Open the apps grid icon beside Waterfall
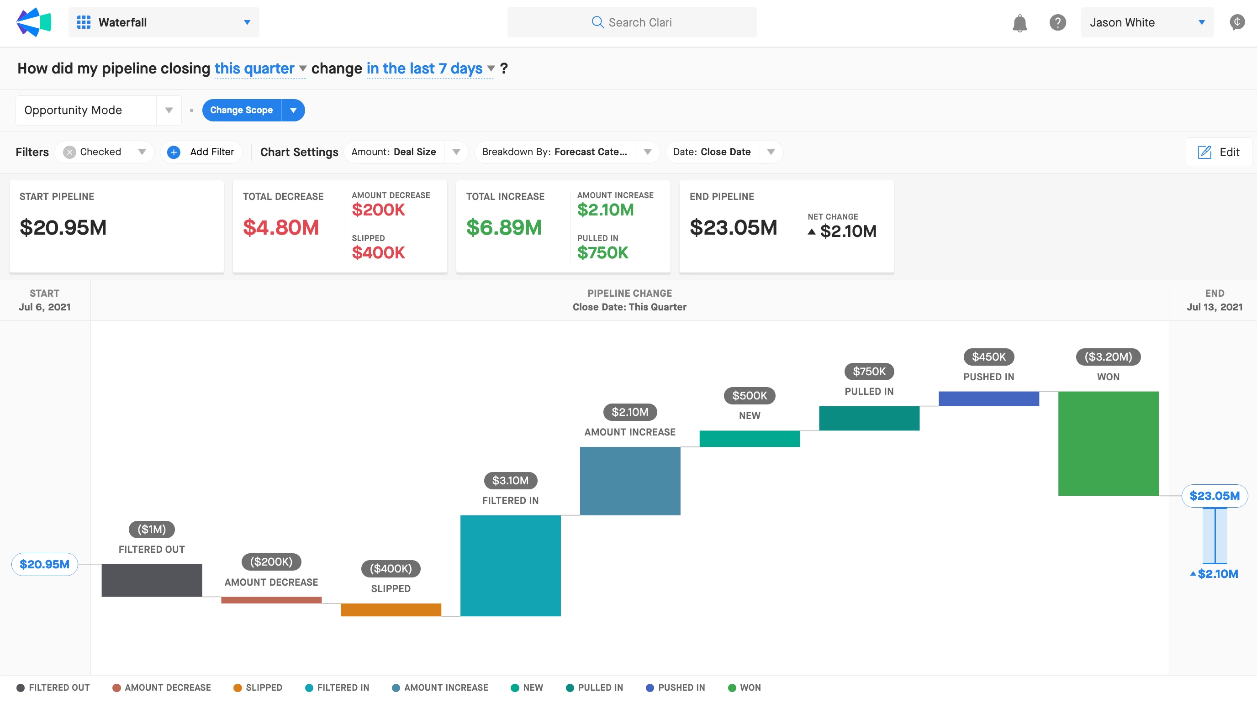This screenshot has width=1257, height=703. [84, 22]
